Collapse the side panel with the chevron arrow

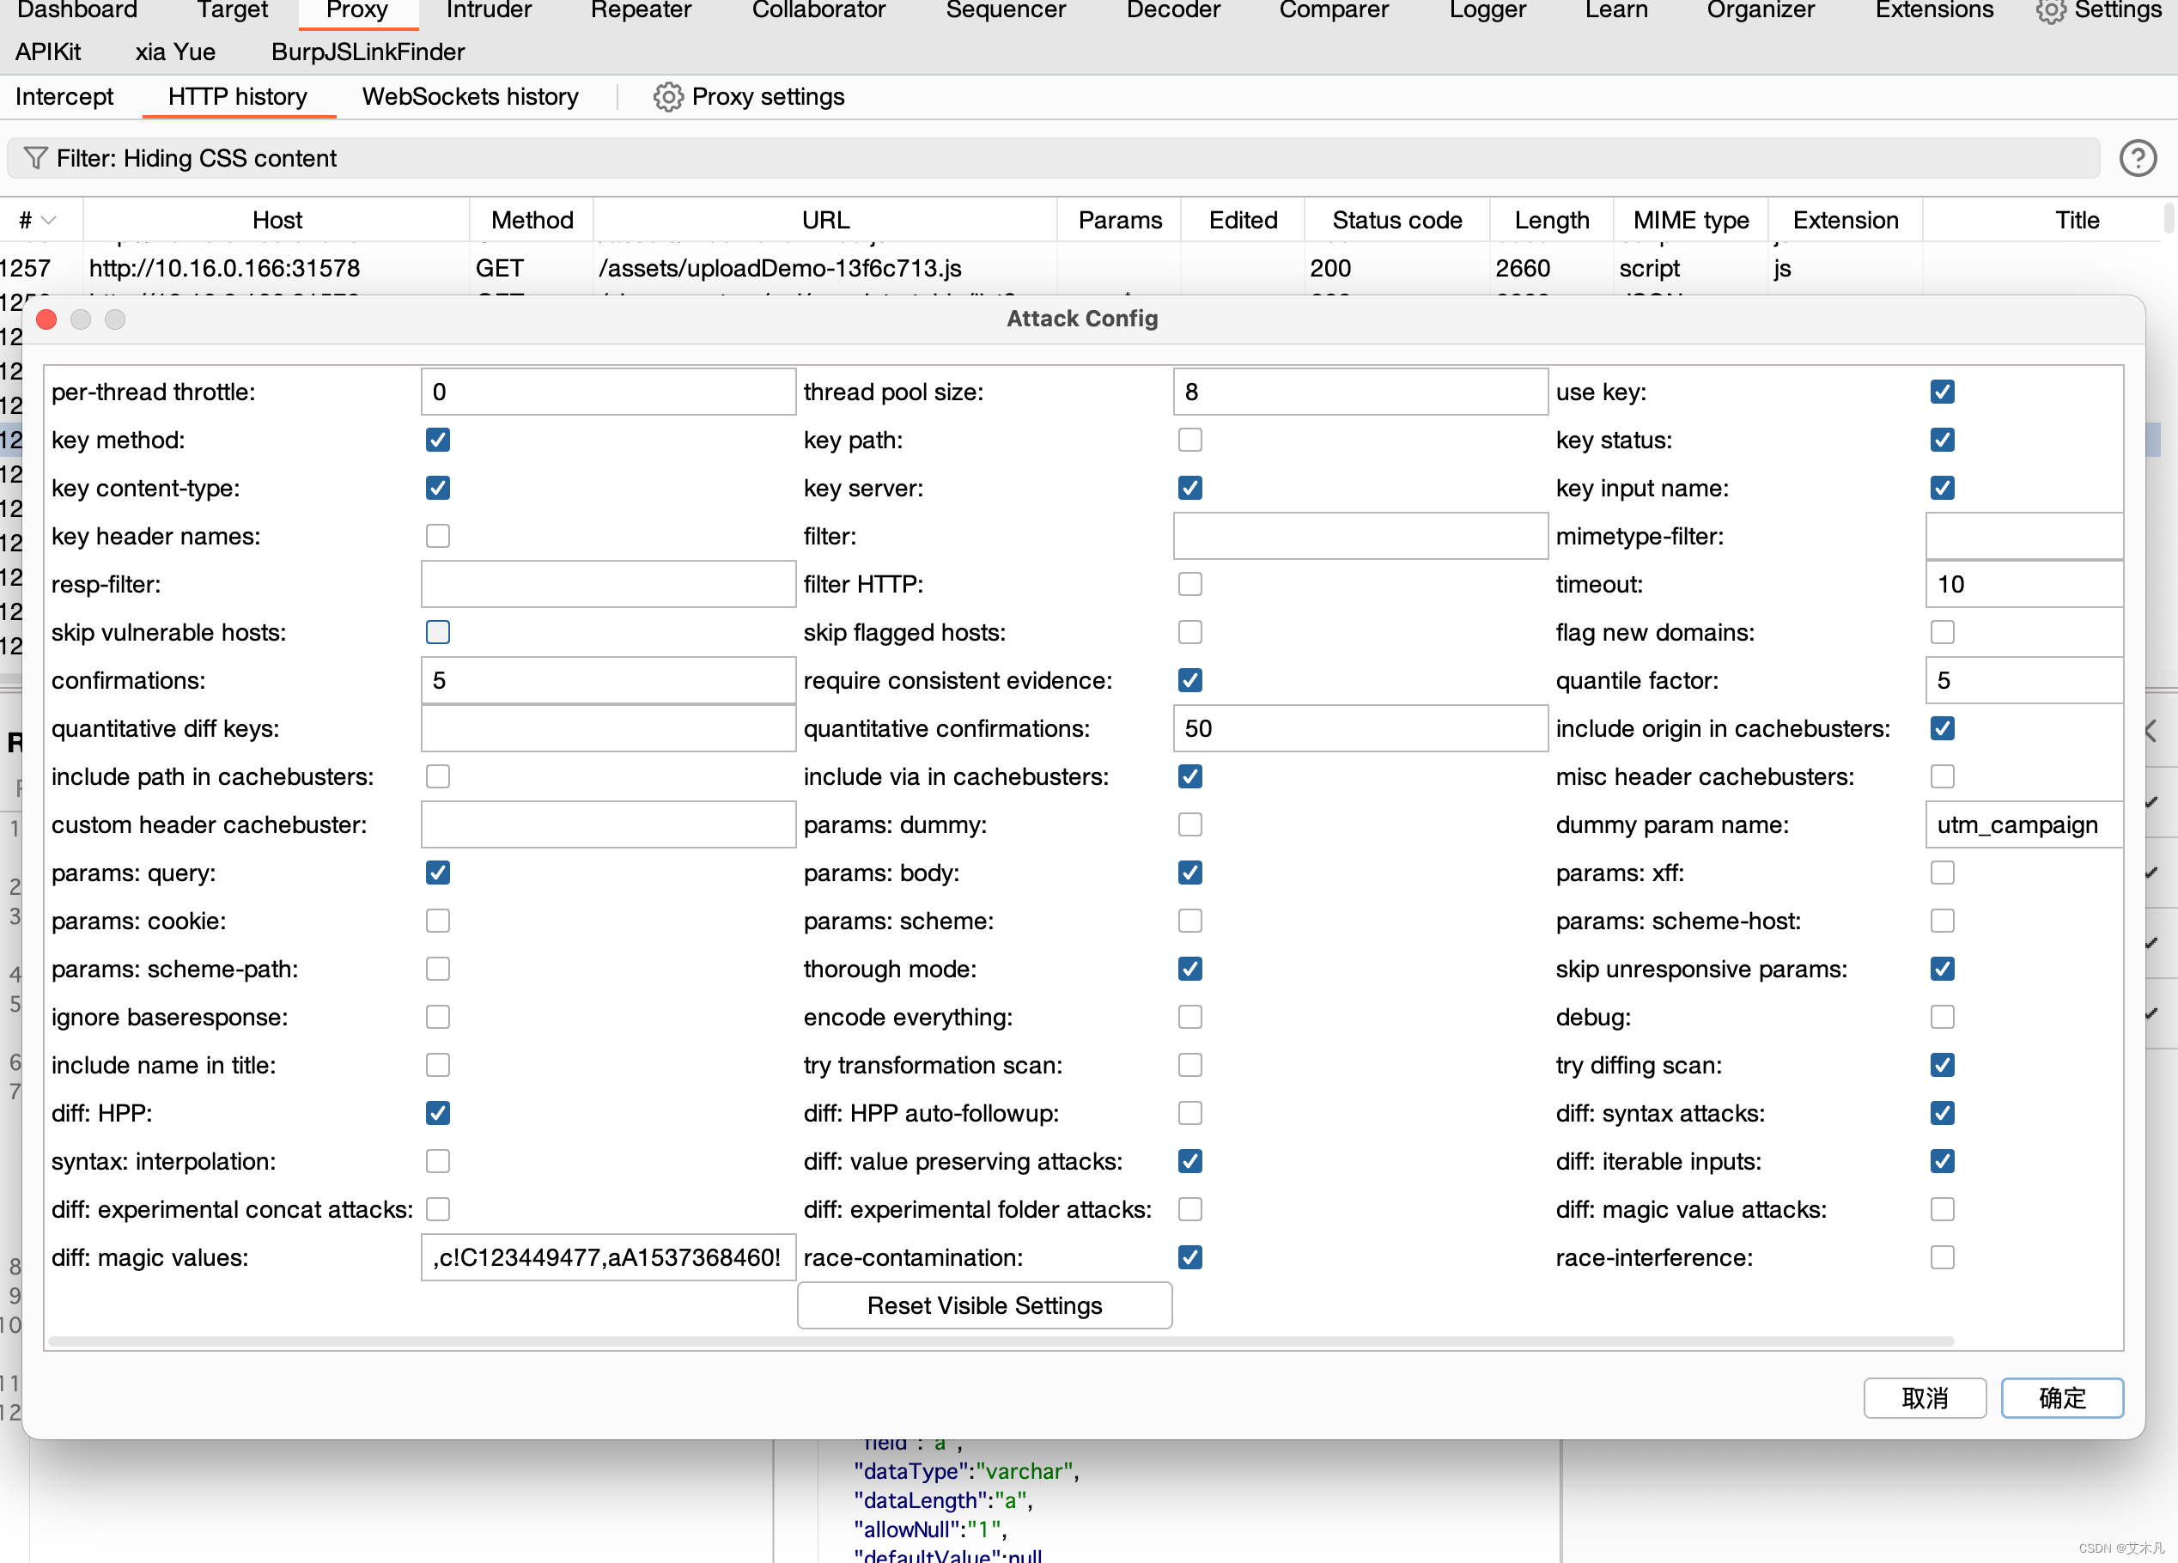pyautogui.click(x=2151, y=732)
